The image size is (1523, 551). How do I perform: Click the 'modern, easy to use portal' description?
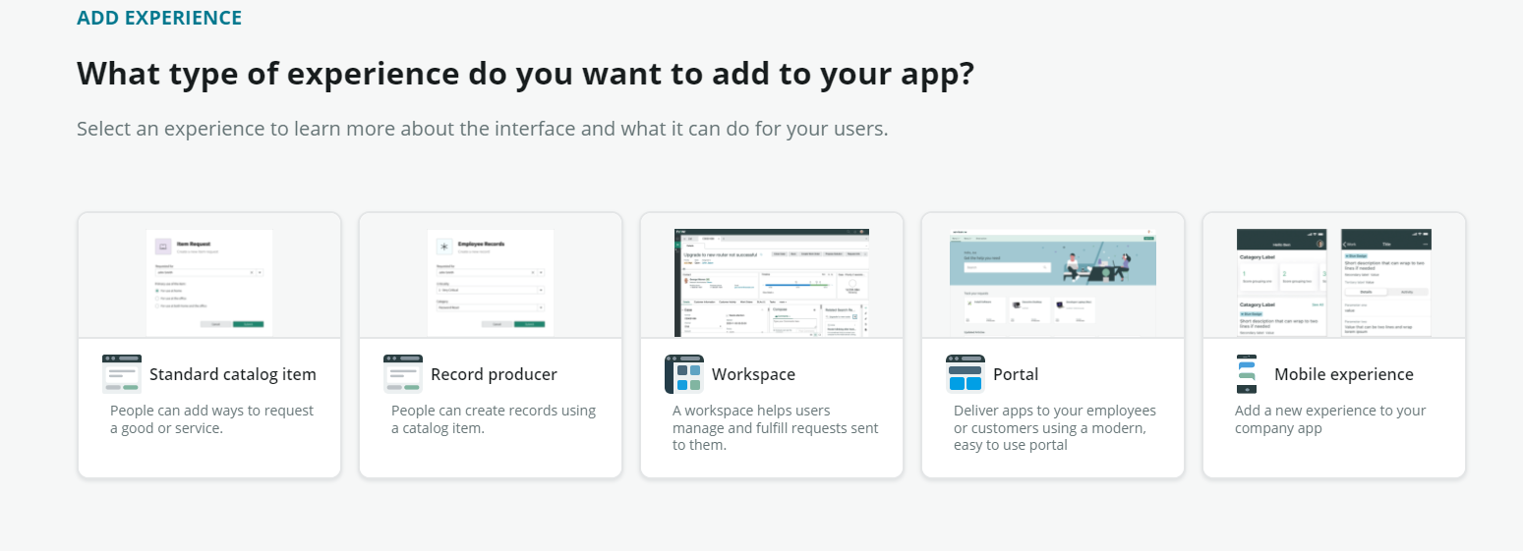[1055, 428]
